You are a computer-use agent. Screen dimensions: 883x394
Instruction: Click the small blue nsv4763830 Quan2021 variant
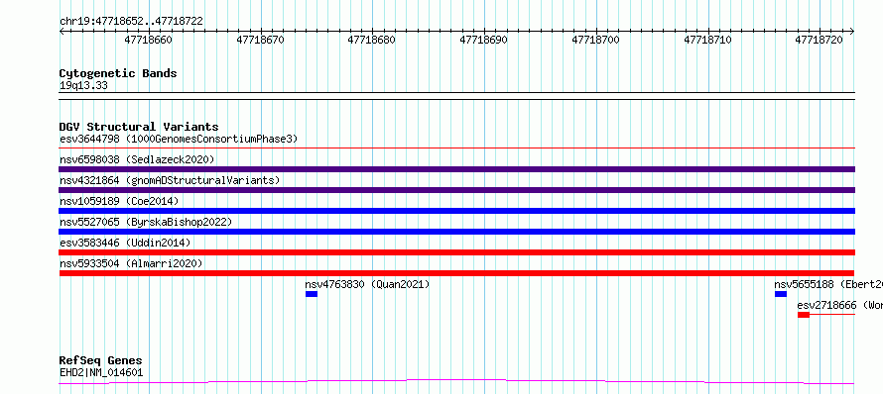click(x=312, y=294)
